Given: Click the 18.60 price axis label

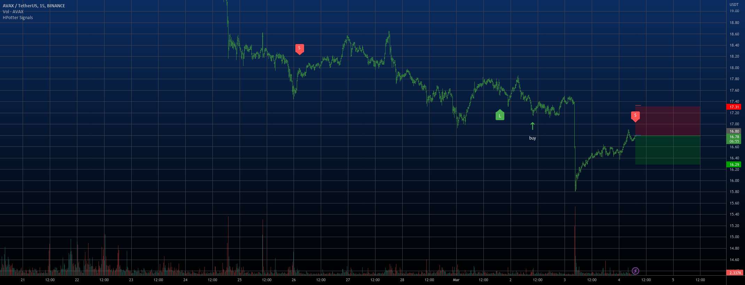Looking at the screenshot, I should [x=734, y=34].
